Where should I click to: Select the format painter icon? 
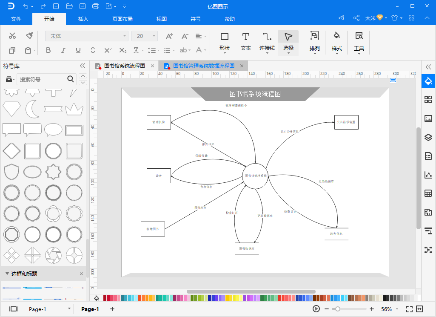point(29,36)
